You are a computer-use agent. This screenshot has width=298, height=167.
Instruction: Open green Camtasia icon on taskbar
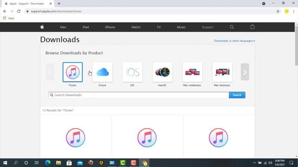[123, 163]
